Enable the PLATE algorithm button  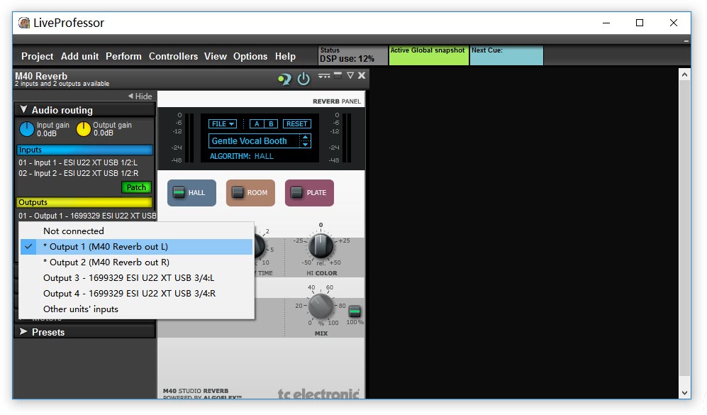(x=309, y=193)
